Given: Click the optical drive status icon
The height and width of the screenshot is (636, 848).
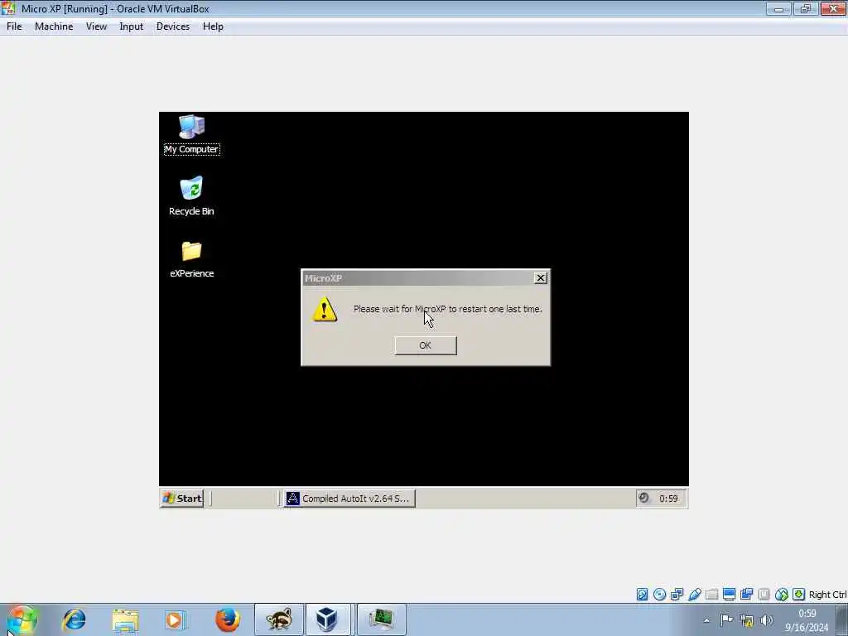Looking at the screenshot, I should 659,595.
